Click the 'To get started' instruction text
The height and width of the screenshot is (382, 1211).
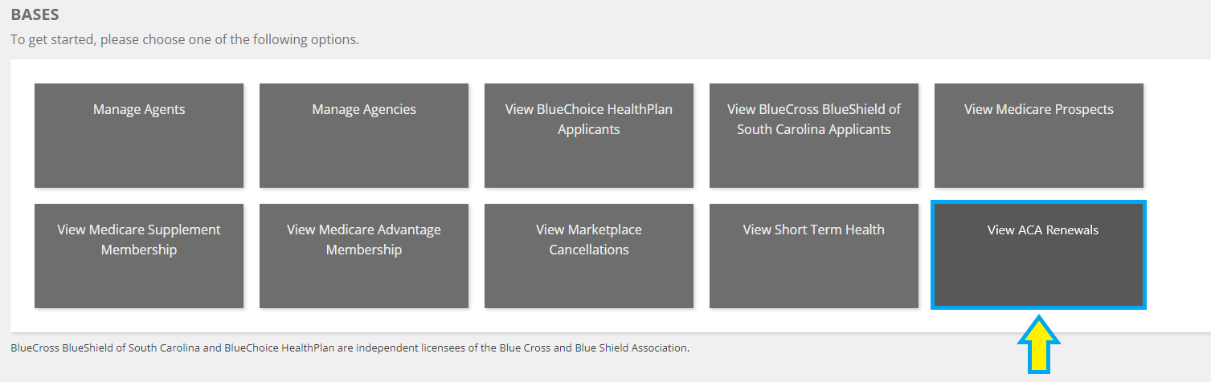click(x=185, y=39)
